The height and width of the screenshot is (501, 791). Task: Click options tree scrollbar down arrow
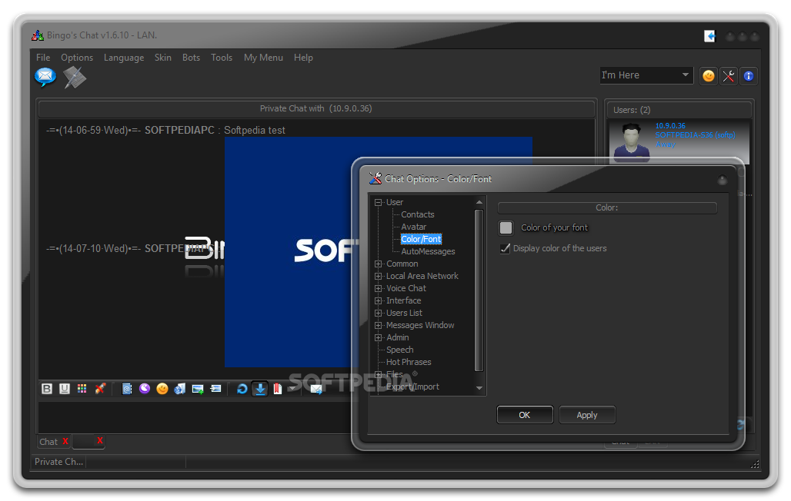(479, 388)
